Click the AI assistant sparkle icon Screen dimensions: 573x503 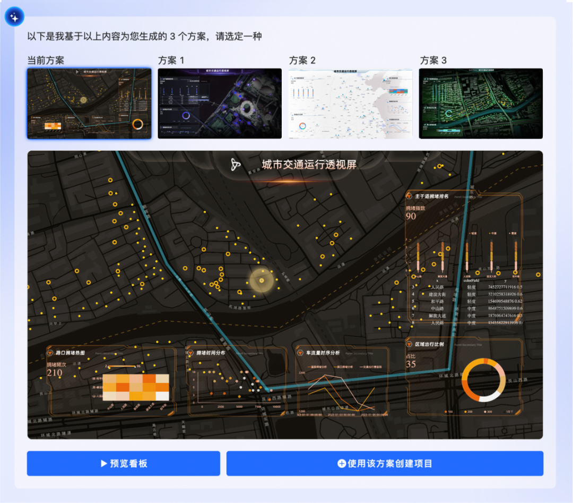15,17
